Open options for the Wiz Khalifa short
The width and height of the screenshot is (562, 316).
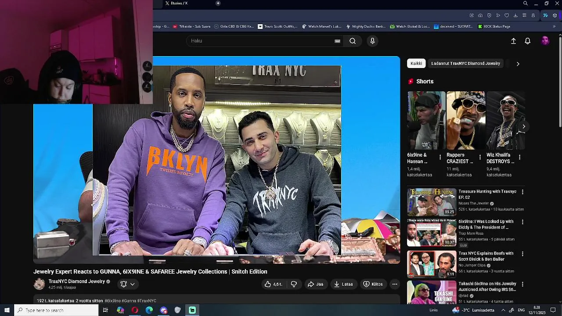[x=519, y=157]
